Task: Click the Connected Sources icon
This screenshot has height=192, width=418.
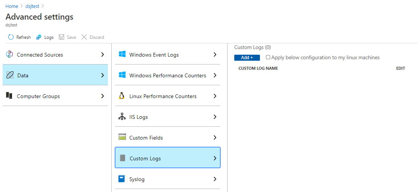Action: click(10, 55)
